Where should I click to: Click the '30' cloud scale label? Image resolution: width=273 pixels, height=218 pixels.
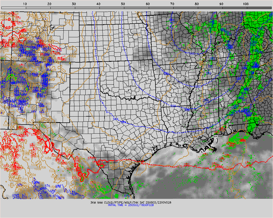[x=74, y=4]
